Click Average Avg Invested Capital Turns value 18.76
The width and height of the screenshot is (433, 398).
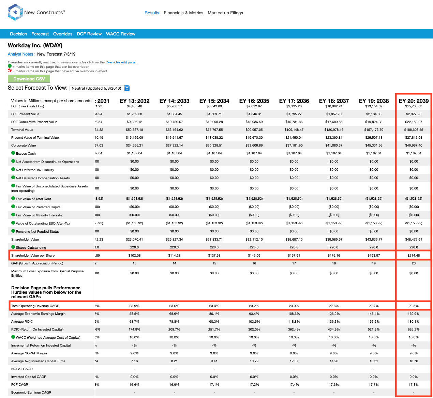click(x=414, y=361)
